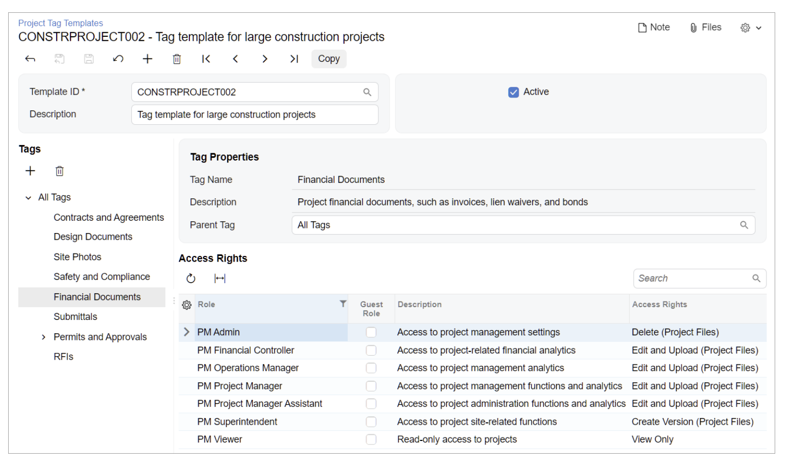Screen dimensions: 789x465
Task: Select the Submittals tag
Action: point(76,317)
